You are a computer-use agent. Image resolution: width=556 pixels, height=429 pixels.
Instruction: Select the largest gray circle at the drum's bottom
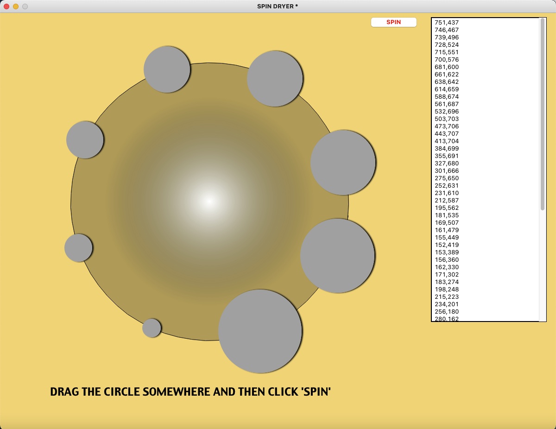(x=260, y=331)
